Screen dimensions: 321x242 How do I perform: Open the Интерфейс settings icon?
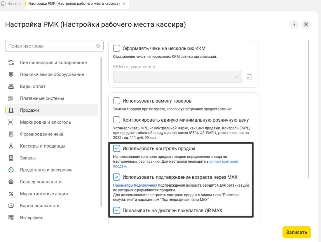coord(11,218)
